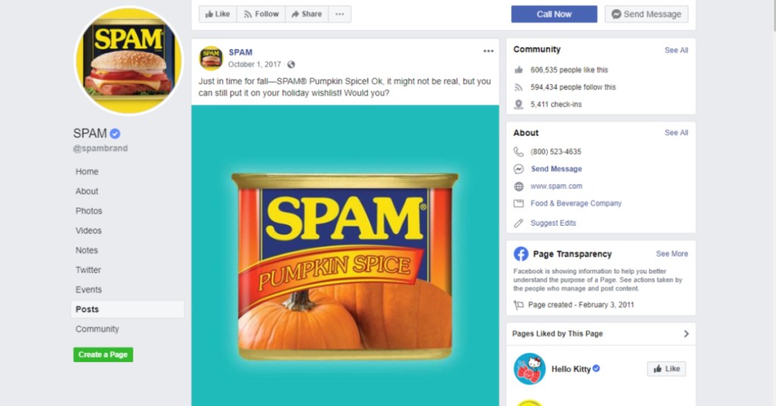The image size is (776, 406).
Task: Click the more options ellipsis beside Share
Action: (339, 14)
